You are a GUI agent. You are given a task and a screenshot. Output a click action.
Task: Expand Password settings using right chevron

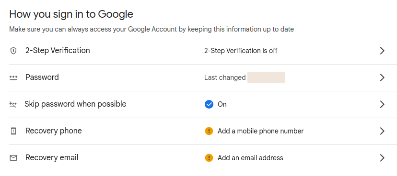[x=382, y=77]
